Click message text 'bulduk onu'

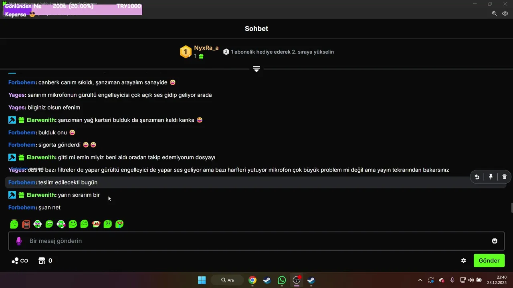pyautogui.click(x=53, y=132)
